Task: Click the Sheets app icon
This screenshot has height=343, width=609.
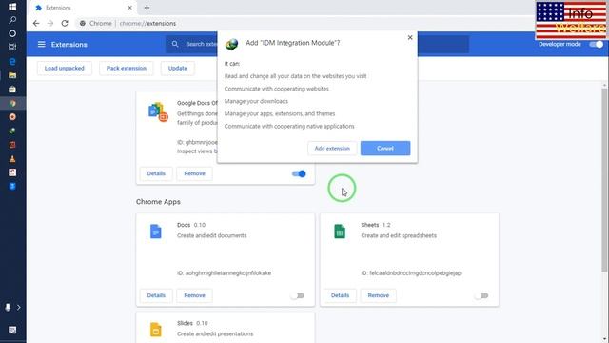Action: pyautogui.click(x=340, y=232)
